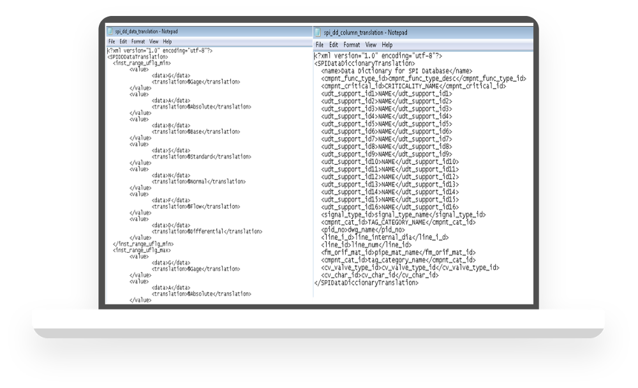
Task: Open Help menu in spi_dd_data_translation Notepad
Action: [x=167, y=41]
